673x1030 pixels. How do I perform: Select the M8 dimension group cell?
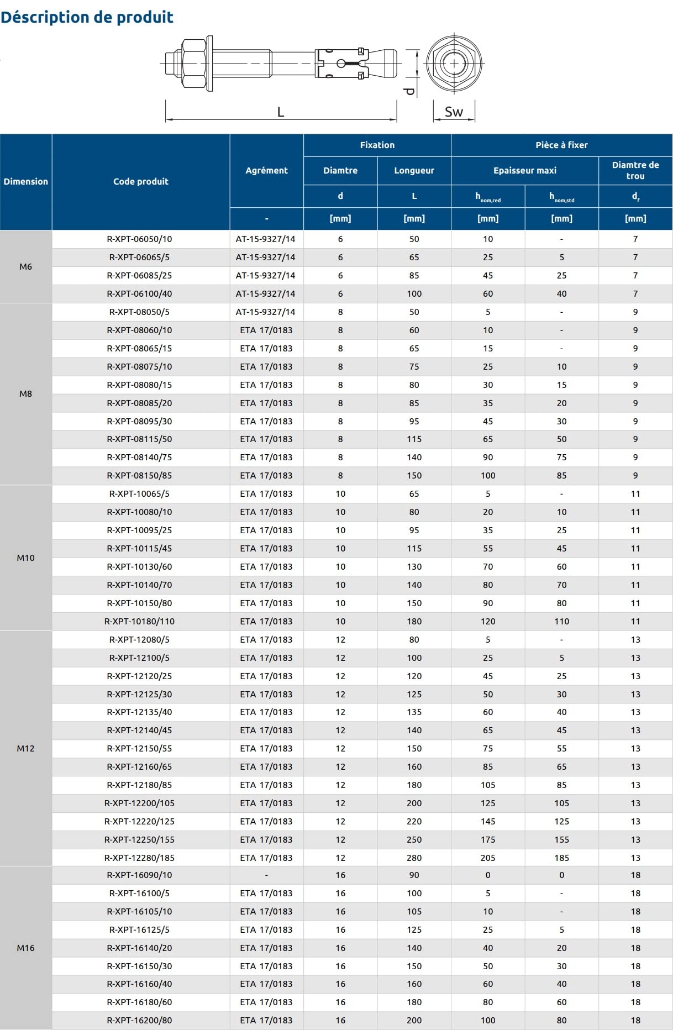coord(26,393)
